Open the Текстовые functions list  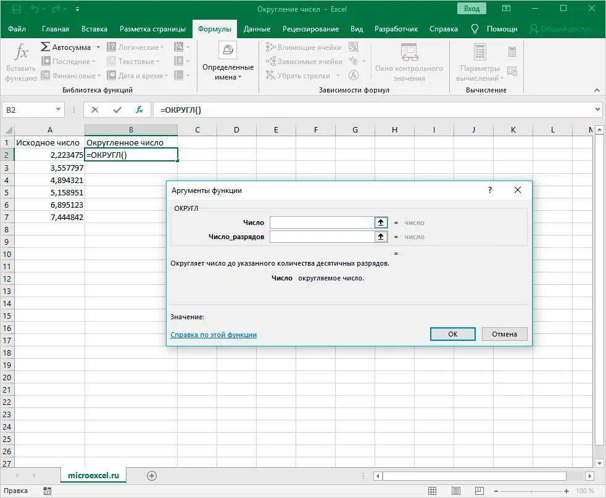tap(133, 62)
